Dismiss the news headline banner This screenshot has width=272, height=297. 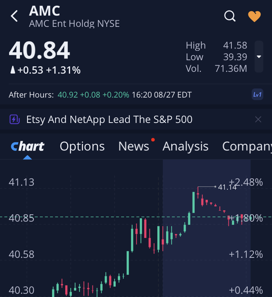(258, 119)
